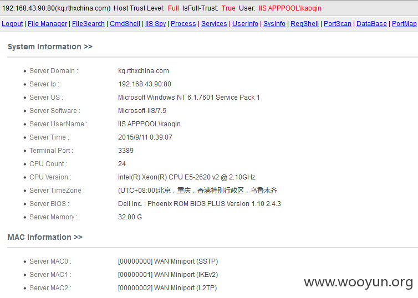The image size is (418, 298).
Task: Select the server domain value kq.rthxchina.com
Action: [x=144, y=71]
